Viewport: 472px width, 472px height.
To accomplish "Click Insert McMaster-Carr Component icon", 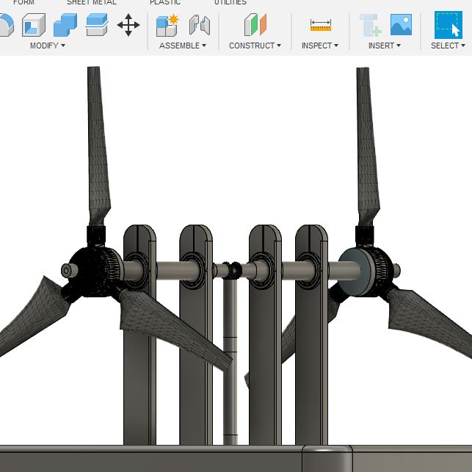I will [x=371, y=25].
